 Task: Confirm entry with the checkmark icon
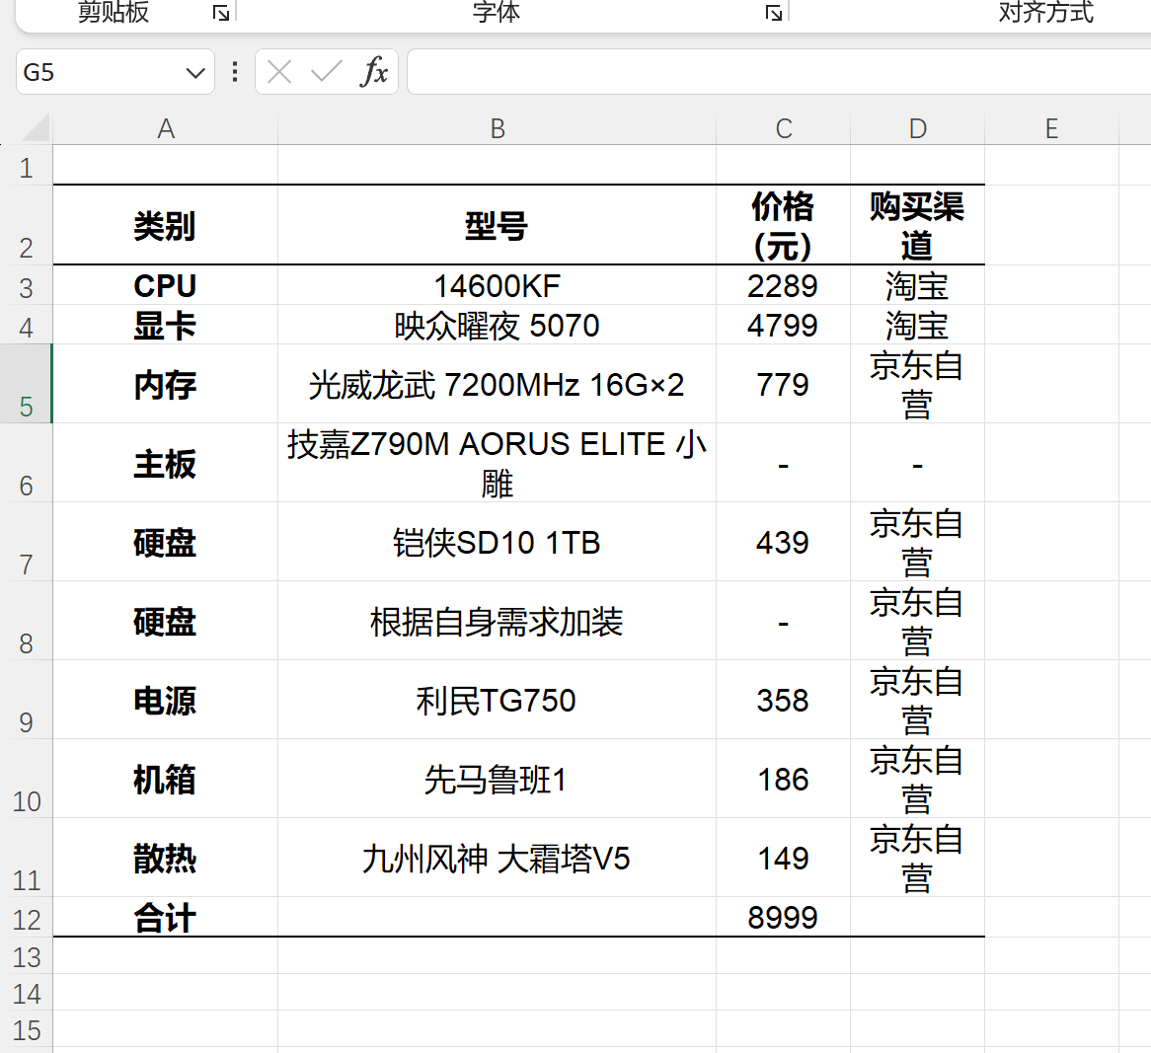pos(326,72)
